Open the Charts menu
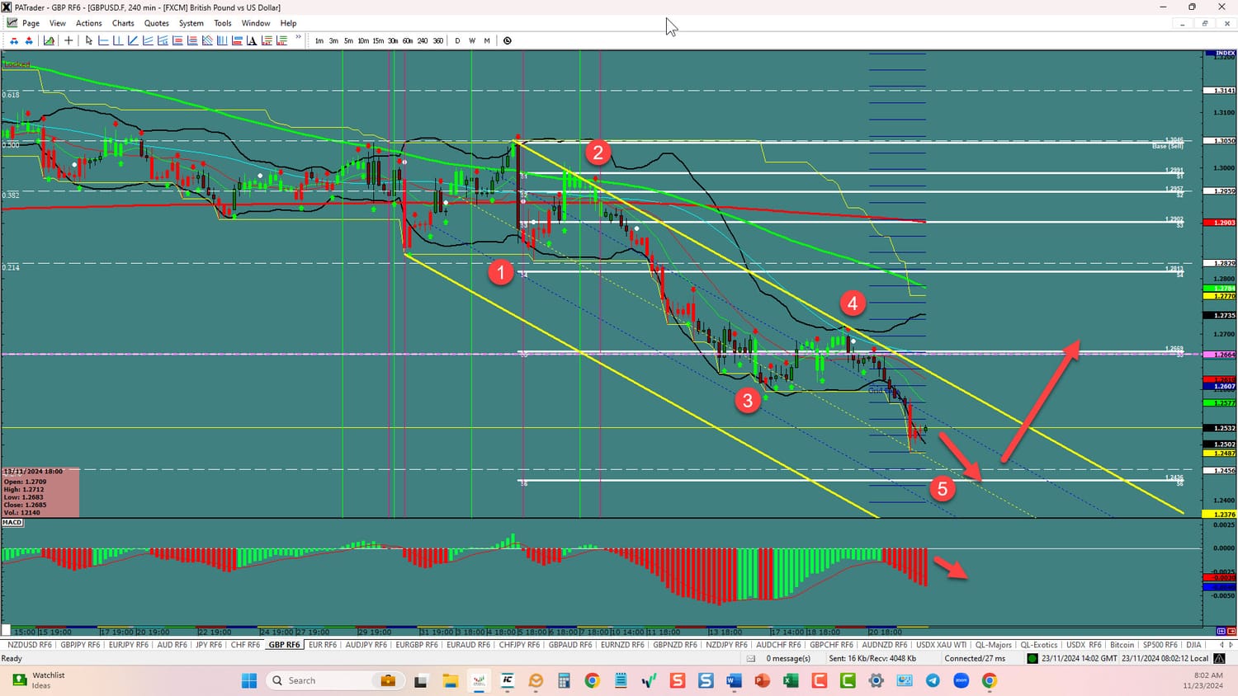The width and height of the screenshot is (1238, 696). tap(123, 23)
